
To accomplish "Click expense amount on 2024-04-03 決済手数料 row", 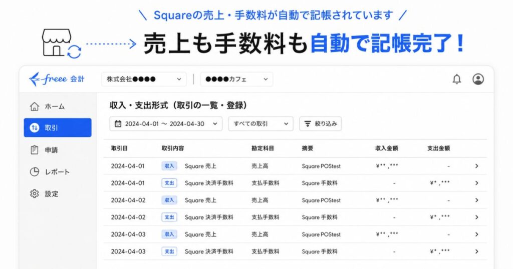I will (440, 251).
